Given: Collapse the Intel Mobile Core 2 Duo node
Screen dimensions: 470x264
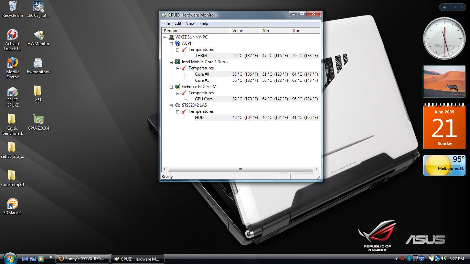Looking at the screenshot, I should (x=171, y=62).
